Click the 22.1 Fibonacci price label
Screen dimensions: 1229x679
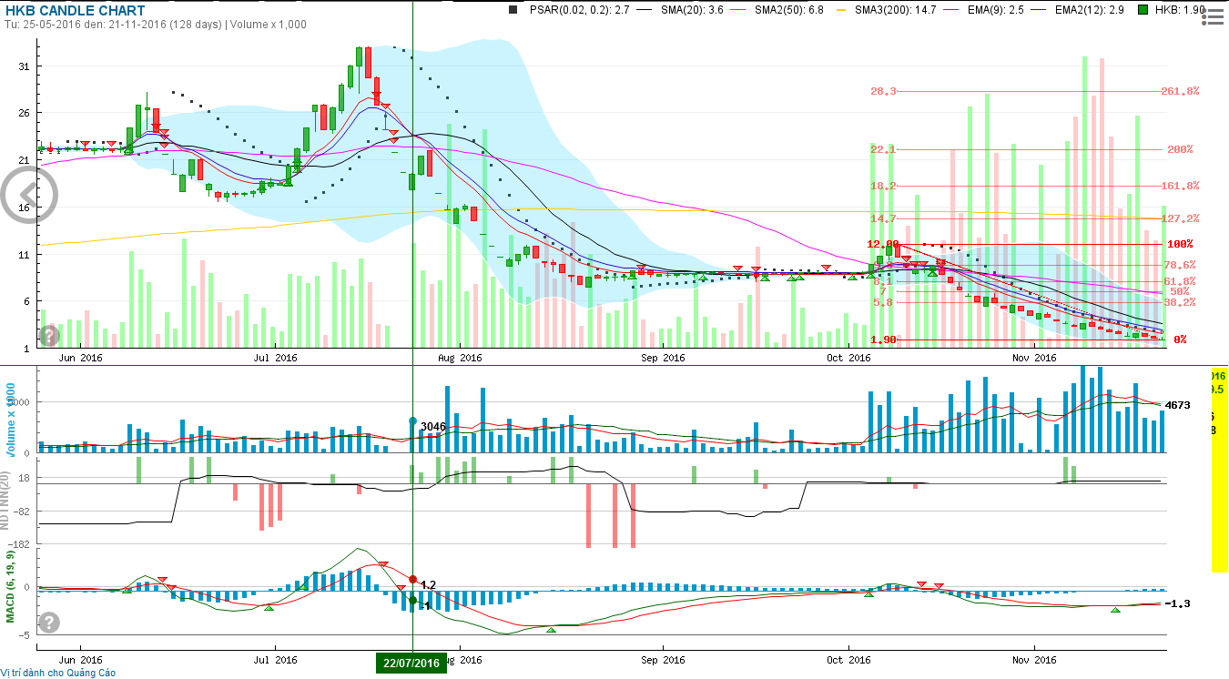[x=883, y=149]
